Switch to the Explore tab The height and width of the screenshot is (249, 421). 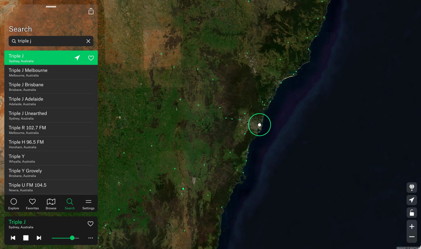(x=14, y=204)
